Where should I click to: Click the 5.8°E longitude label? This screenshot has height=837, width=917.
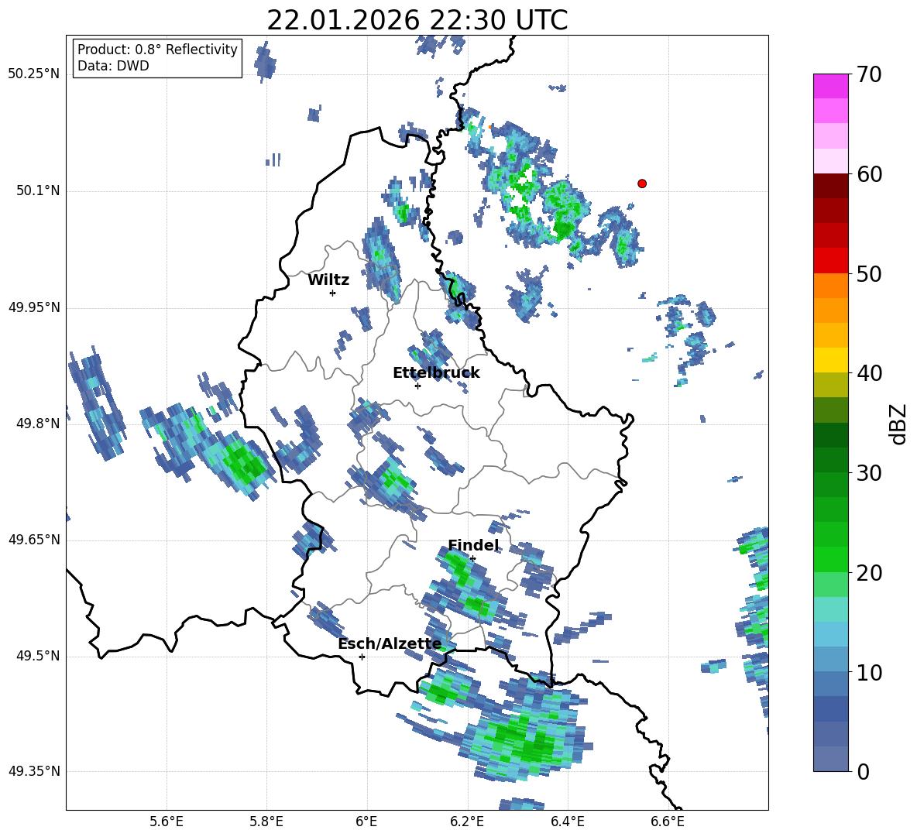(266, 822)
